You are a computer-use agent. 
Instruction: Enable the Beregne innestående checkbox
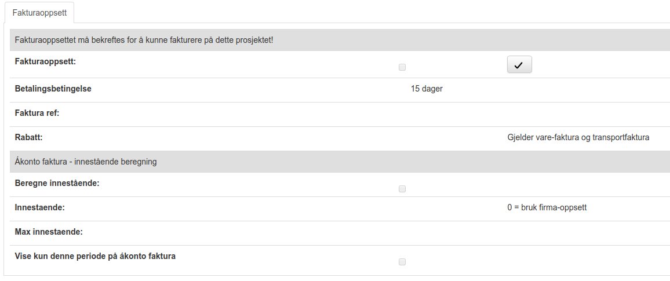(x=402, y=189)
